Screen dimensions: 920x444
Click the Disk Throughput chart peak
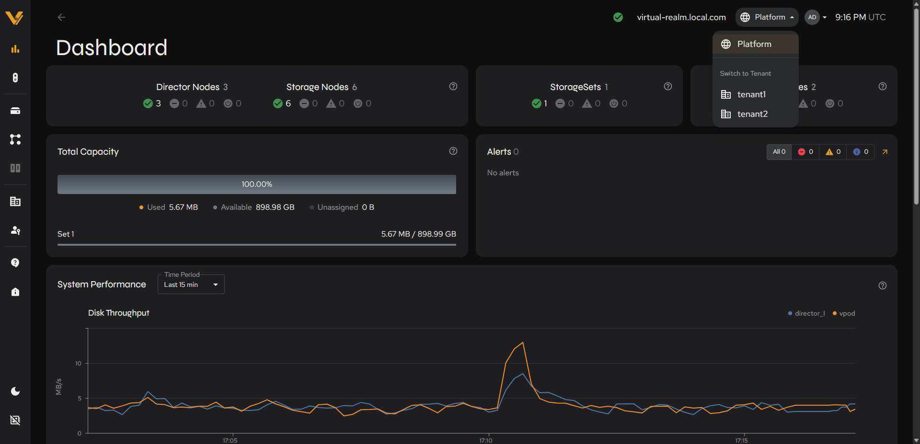[523, 342]
